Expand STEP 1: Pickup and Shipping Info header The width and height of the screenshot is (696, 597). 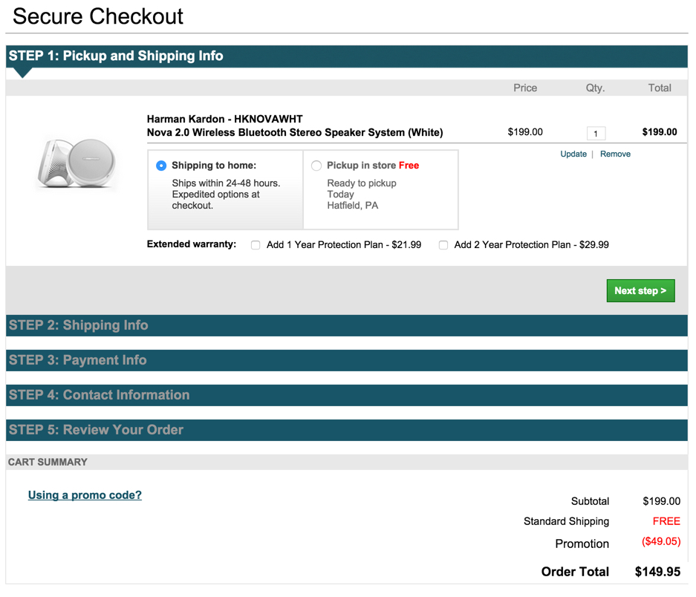point(347,56)
